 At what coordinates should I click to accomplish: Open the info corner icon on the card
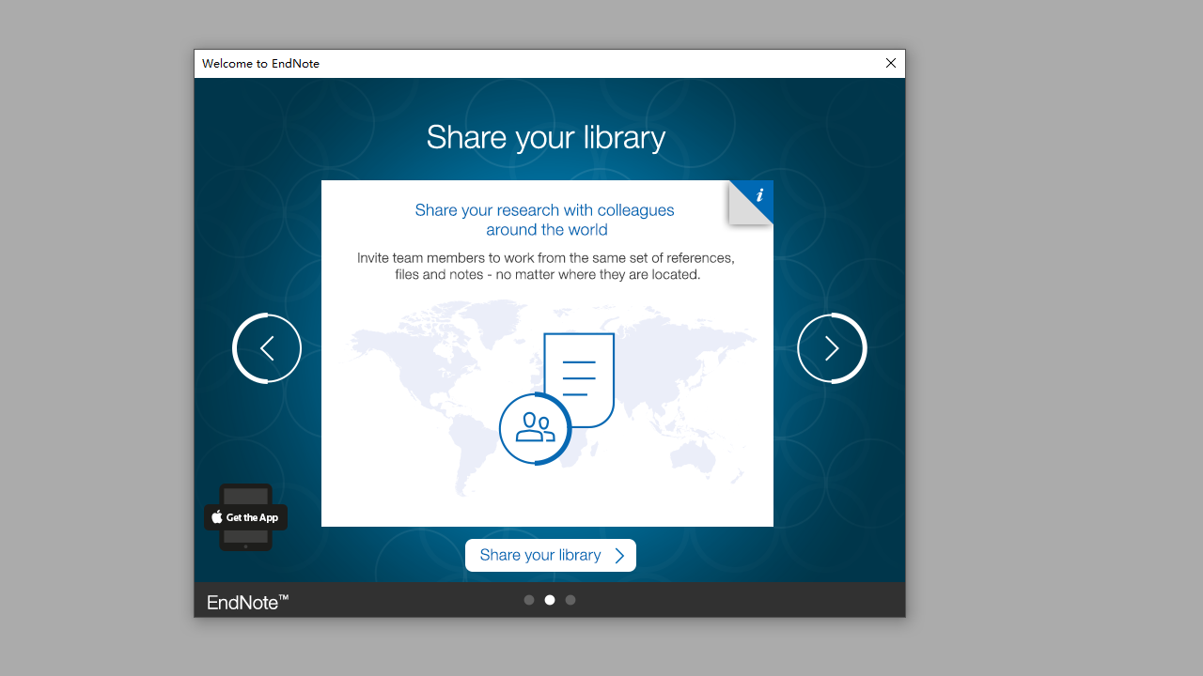click(758, 196)
